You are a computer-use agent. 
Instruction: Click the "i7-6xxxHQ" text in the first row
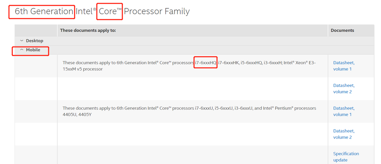pos(206,63)
